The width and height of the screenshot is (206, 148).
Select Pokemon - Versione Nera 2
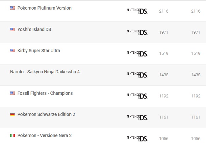(x=44, y=135)
